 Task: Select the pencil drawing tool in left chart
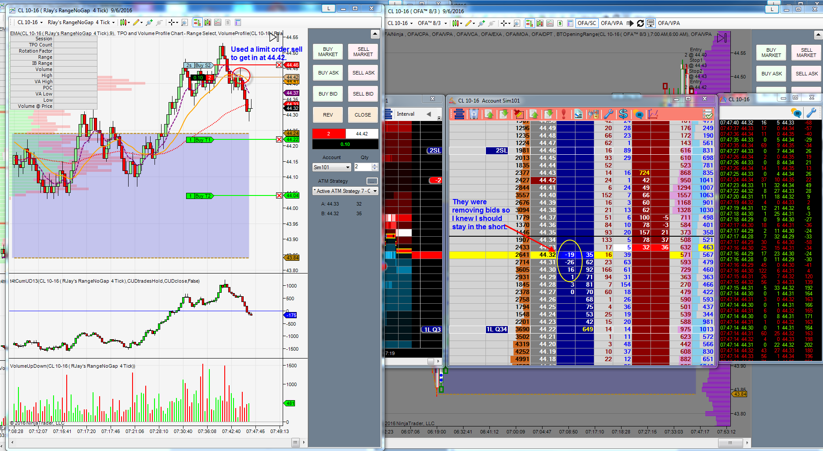point(137,22)
